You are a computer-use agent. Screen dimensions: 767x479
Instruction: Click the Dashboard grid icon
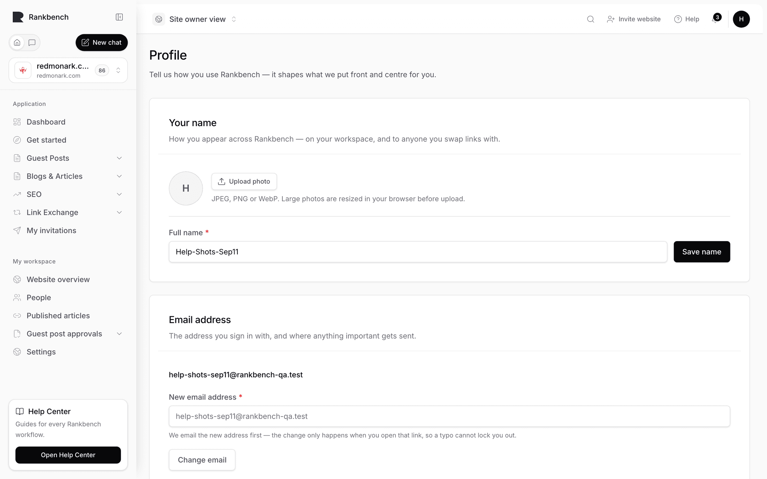click(17, 122)
